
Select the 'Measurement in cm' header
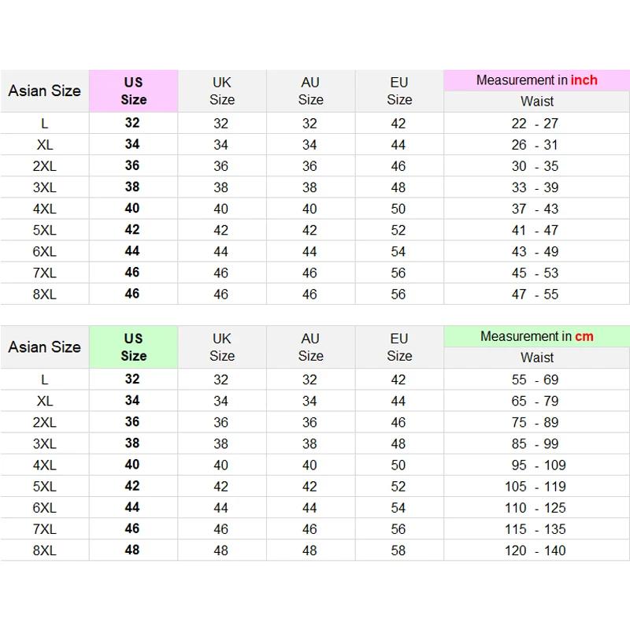point(536,336)
